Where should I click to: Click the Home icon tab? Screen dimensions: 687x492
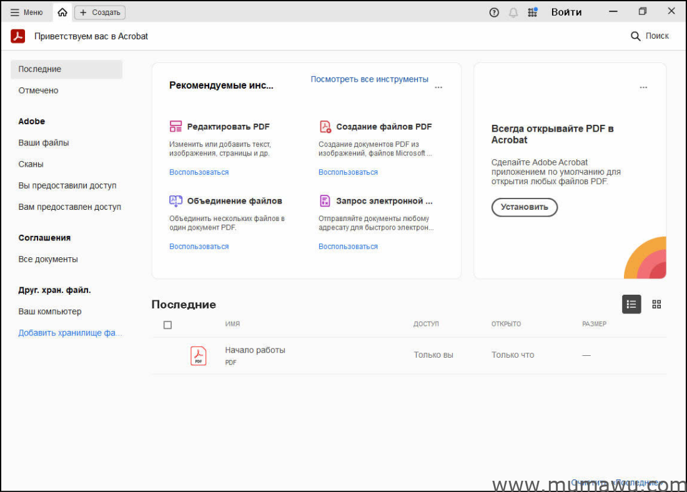[62, 12]
